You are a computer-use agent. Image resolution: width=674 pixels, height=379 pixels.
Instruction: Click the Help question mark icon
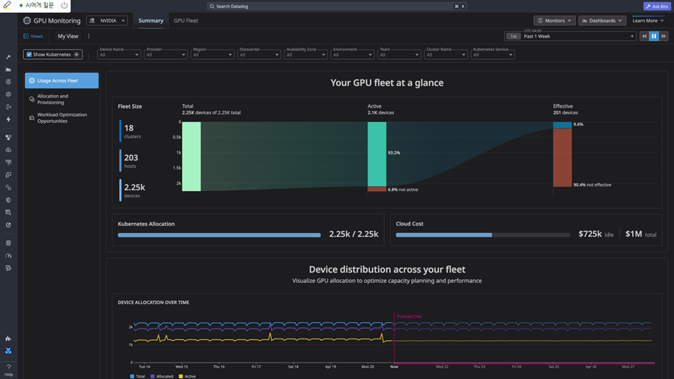pyautogui.click(x=8, y=367)
